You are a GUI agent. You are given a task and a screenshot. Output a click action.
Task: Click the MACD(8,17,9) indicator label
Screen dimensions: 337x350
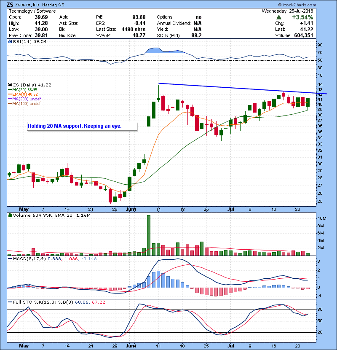pyautogui.click(x=29, y=259)
